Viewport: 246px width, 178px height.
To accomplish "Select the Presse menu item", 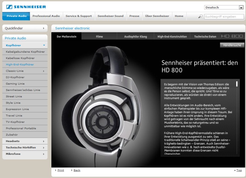I will tap(134, 16).
